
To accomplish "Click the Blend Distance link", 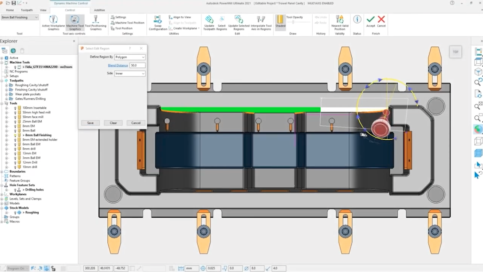I will pos(118,65).
